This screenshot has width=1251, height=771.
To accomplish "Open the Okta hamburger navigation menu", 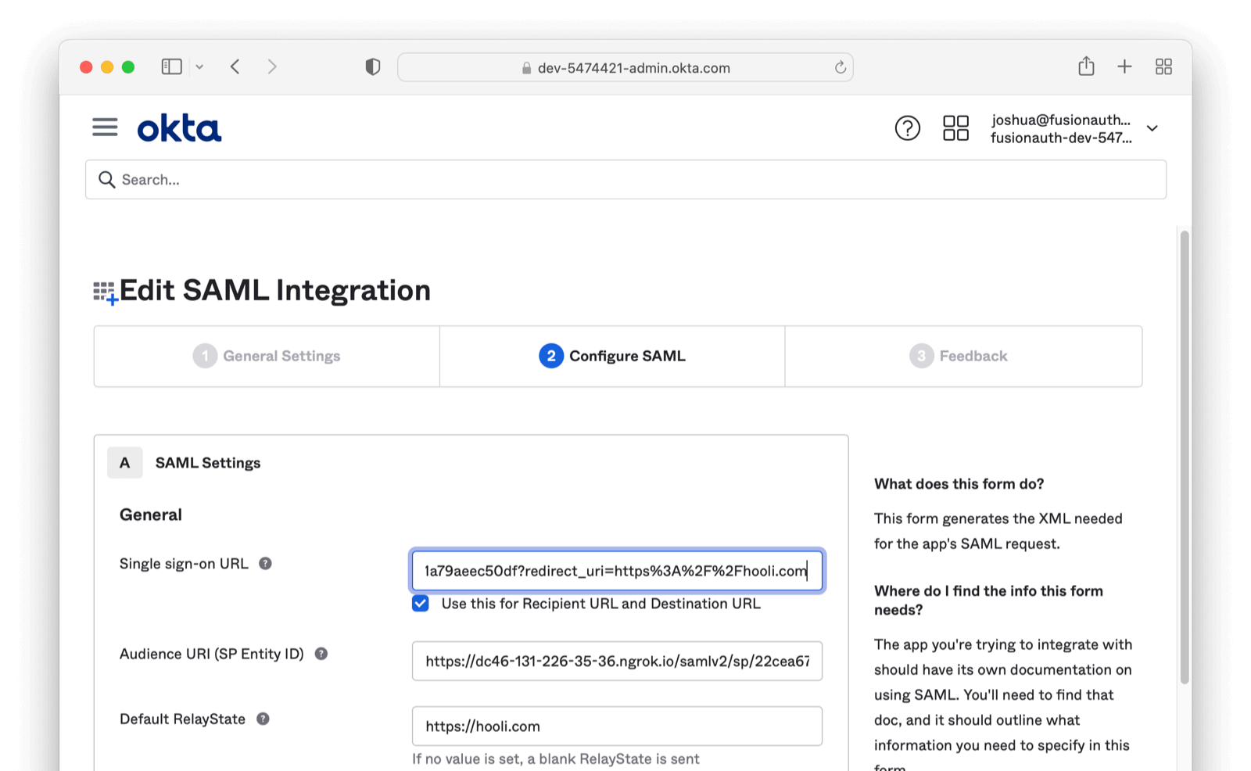I will tap(105, 127).
